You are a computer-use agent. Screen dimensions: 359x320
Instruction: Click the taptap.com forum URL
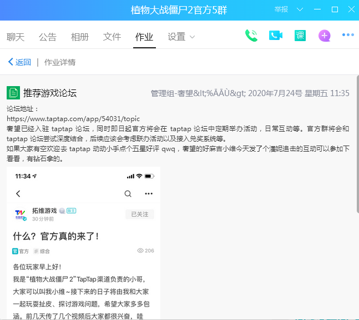pos(73,119)
